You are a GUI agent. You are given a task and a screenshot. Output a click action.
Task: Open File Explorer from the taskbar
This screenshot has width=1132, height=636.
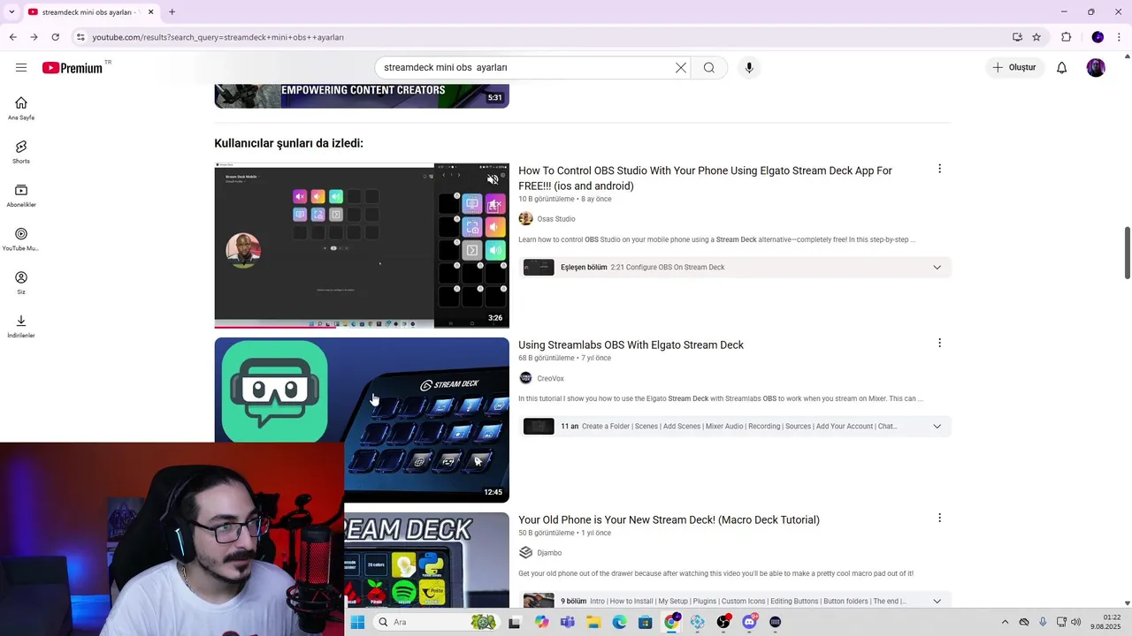point(593,622)
